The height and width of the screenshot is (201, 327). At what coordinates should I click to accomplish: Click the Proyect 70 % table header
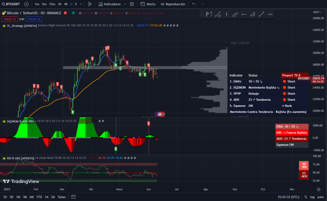coord(295,75)
